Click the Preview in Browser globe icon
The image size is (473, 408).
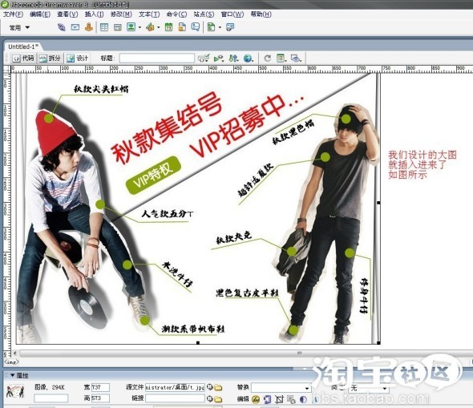pos(248,59)
